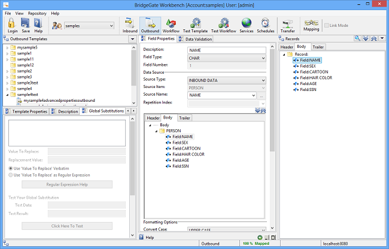
Task: Open Trailer tab in source data tree
Action: 184,118
